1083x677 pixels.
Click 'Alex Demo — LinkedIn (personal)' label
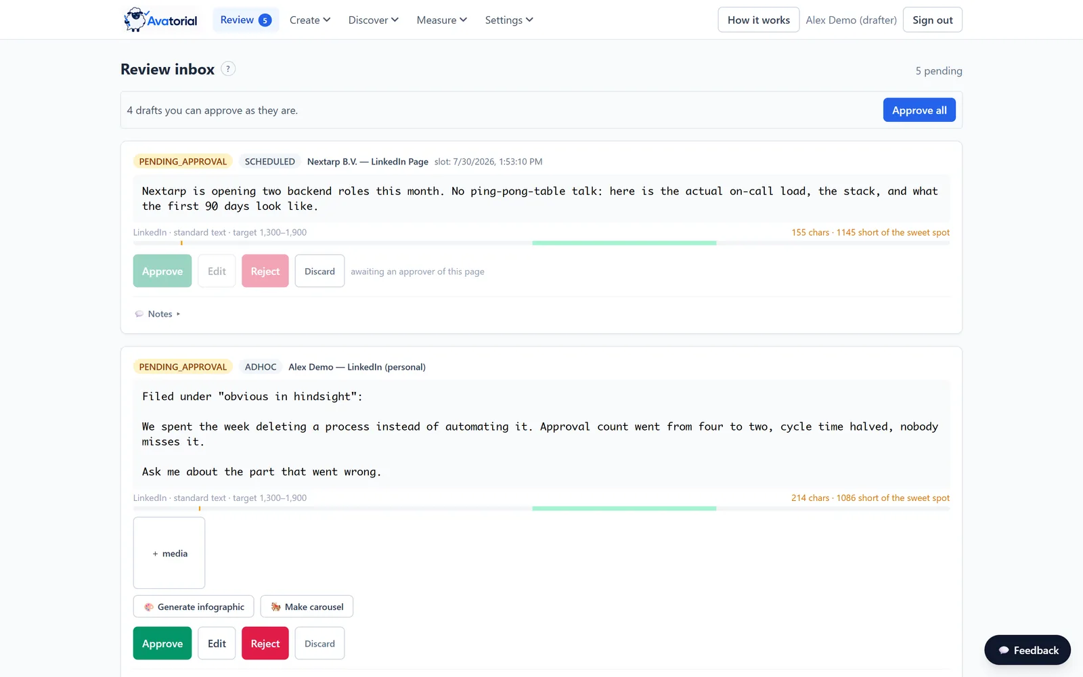coord(357,367)
